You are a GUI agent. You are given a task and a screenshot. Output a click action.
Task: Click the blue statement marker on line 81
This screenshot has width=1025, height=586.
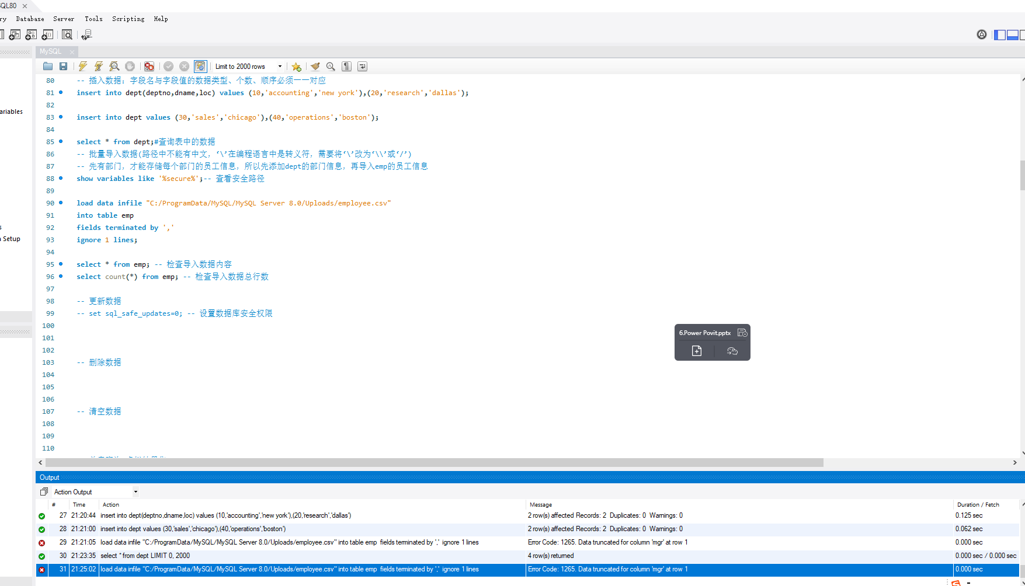click(61, 92)
